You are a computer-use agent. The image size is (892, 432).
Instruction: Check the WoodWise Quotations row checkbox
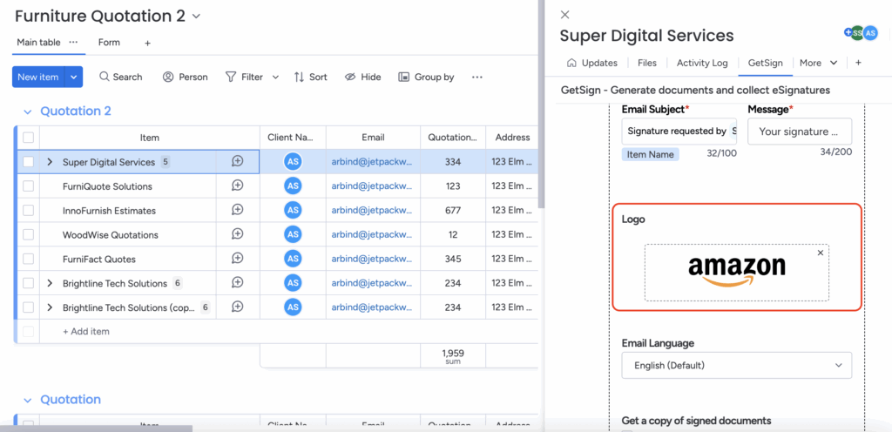29,234
